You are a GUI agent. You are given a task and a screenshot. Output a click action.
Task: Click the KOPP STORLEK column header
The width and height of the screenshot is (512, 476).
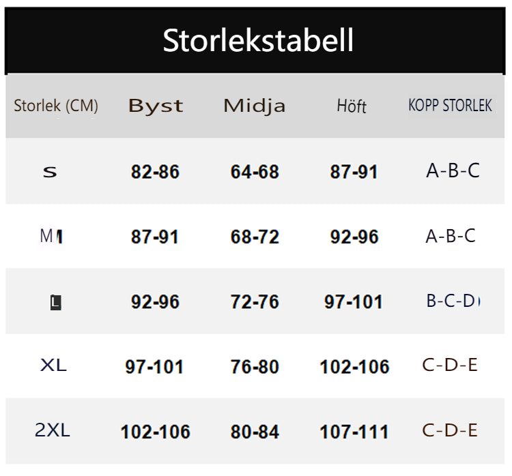(x=450, y=106)
